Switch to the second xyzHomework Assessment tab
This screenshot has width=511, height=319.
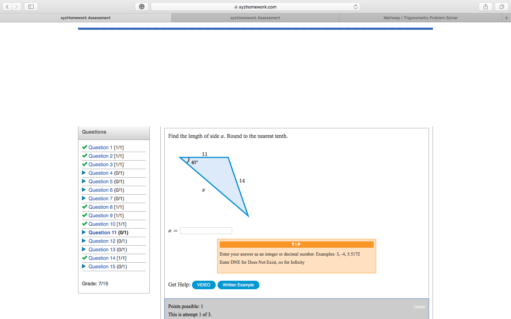(x=255, y=17)
